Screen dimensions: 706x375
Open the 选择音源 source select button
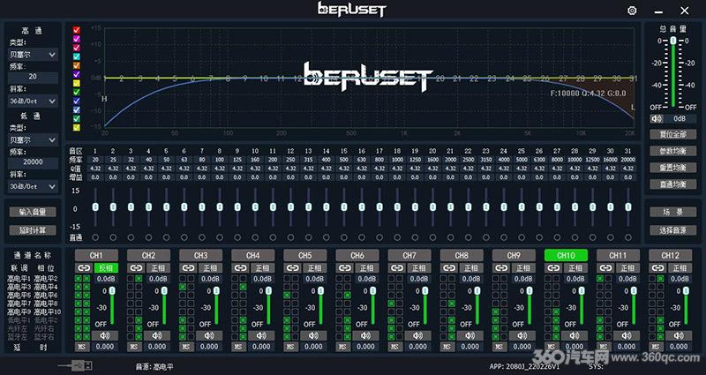[x=673, y=230]
